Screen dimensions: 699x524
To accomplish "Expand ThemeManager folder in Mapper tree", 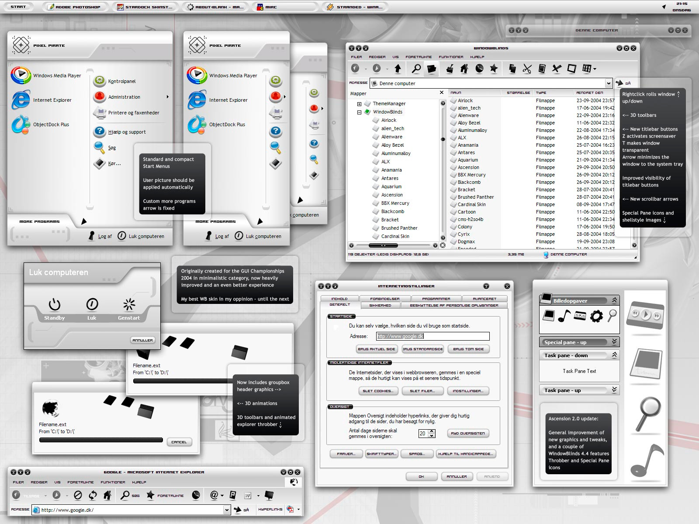I will tap(359, 104).
